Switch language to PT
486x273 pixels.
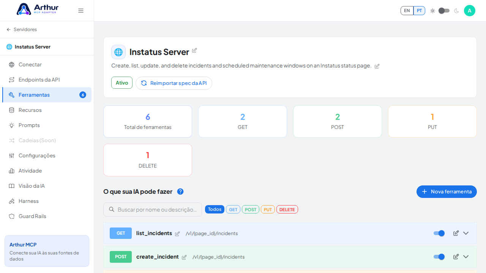[x=419, y=11]
